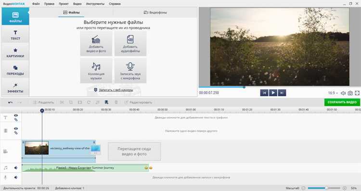Click the 50% zoom value
361x191 pixels.
tap(354, 188)
